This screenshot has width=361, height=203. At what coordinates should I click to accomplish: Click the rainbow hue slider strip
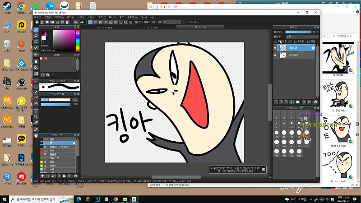(x=77, y=41)
